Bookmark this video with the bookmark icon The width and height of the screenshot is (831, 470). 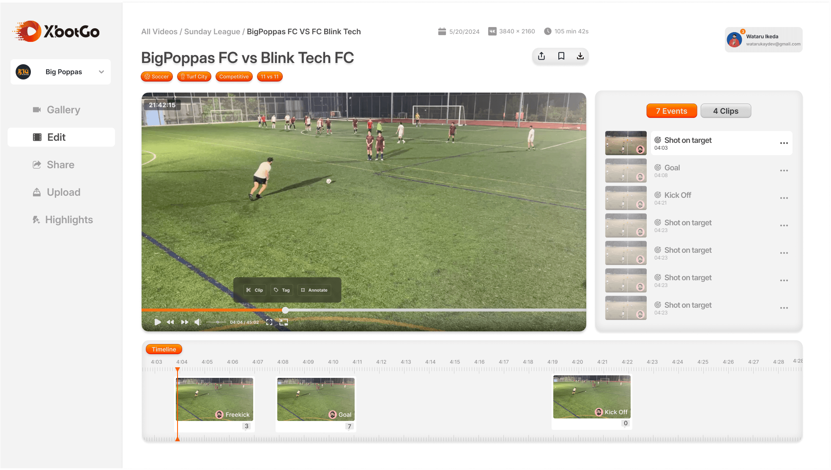561,56
